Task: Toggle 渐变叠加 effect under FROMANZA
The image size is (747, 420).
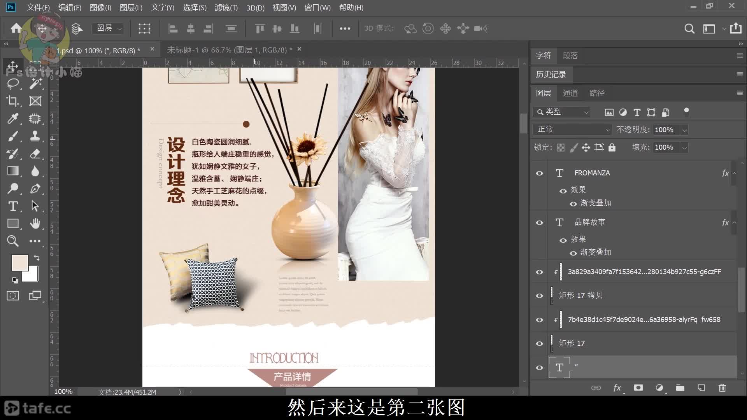Action: (x=573, y=203)
